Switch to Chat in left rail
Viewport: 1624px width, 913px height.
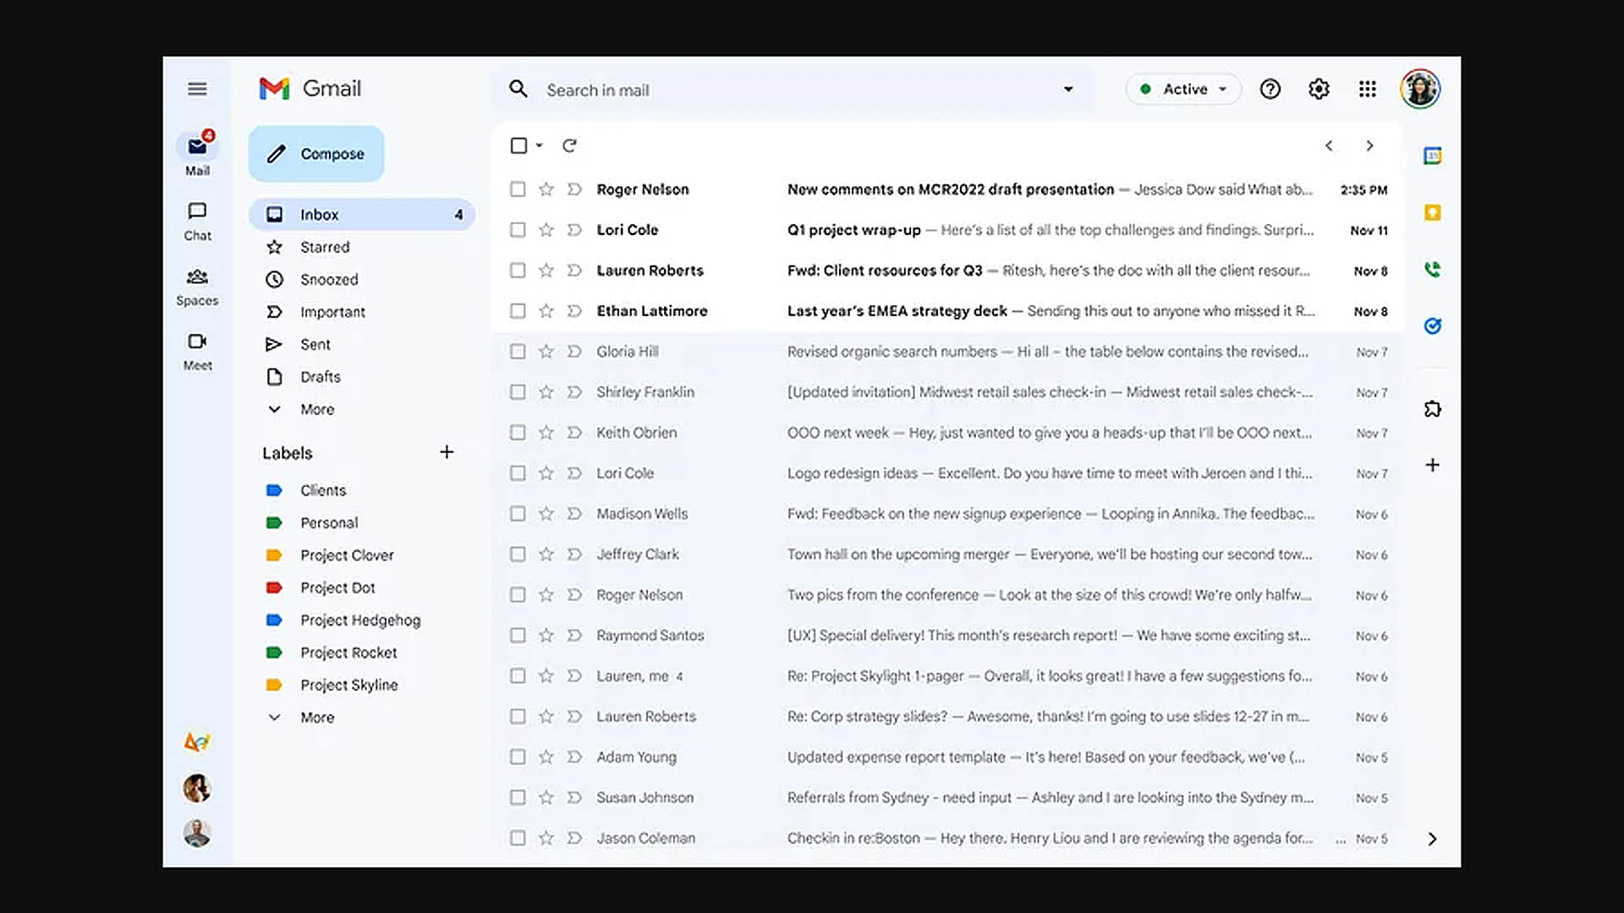197,221
